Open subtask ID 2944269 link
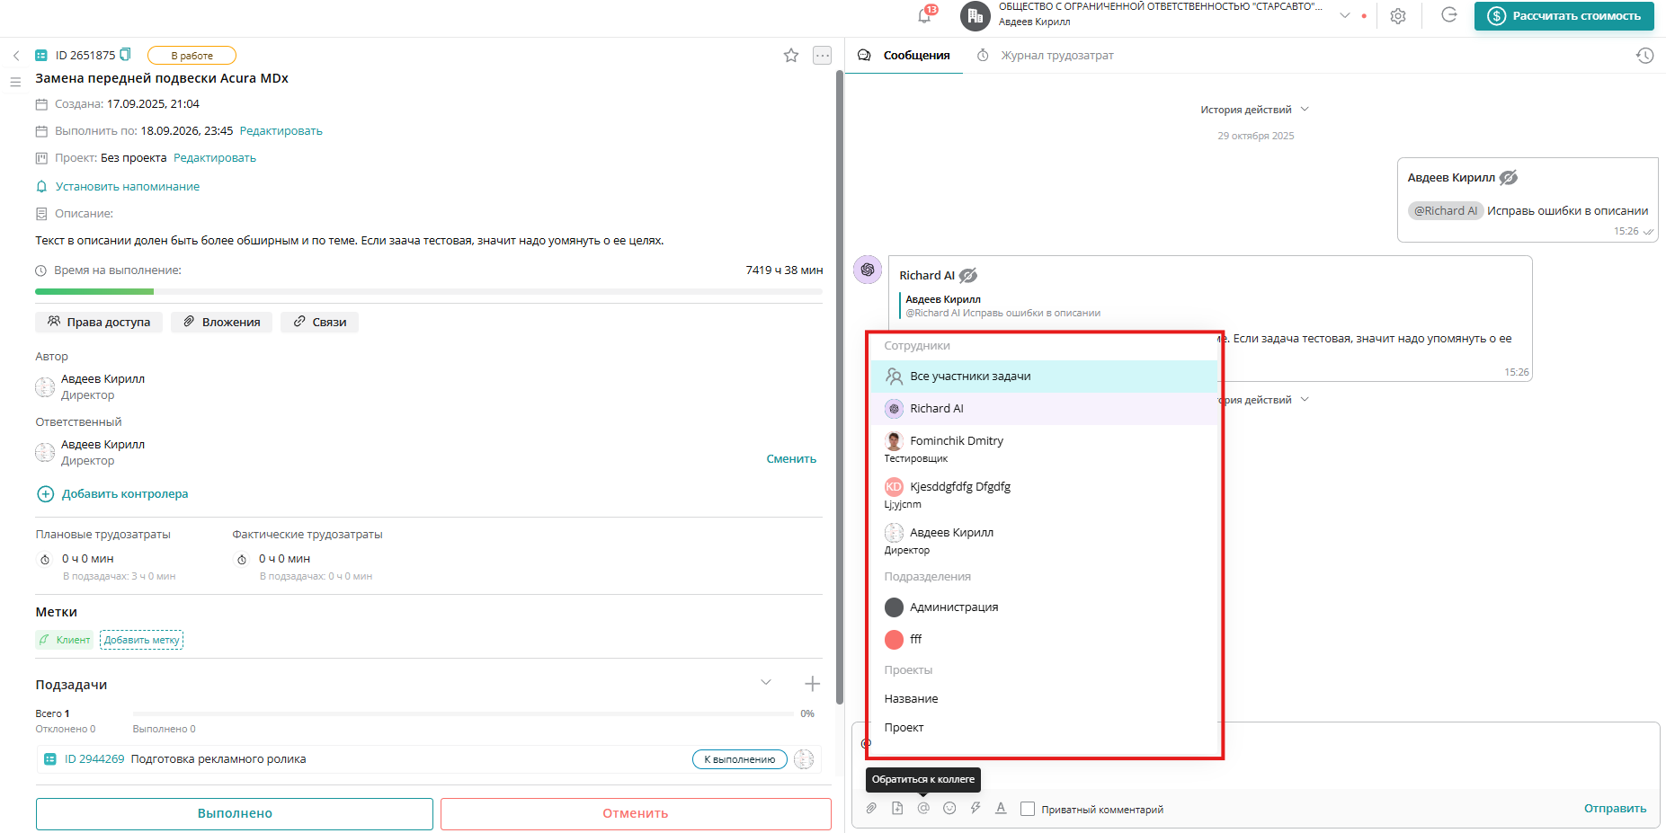This screenshot has width=1666, height=833. [x=94, y=759]
